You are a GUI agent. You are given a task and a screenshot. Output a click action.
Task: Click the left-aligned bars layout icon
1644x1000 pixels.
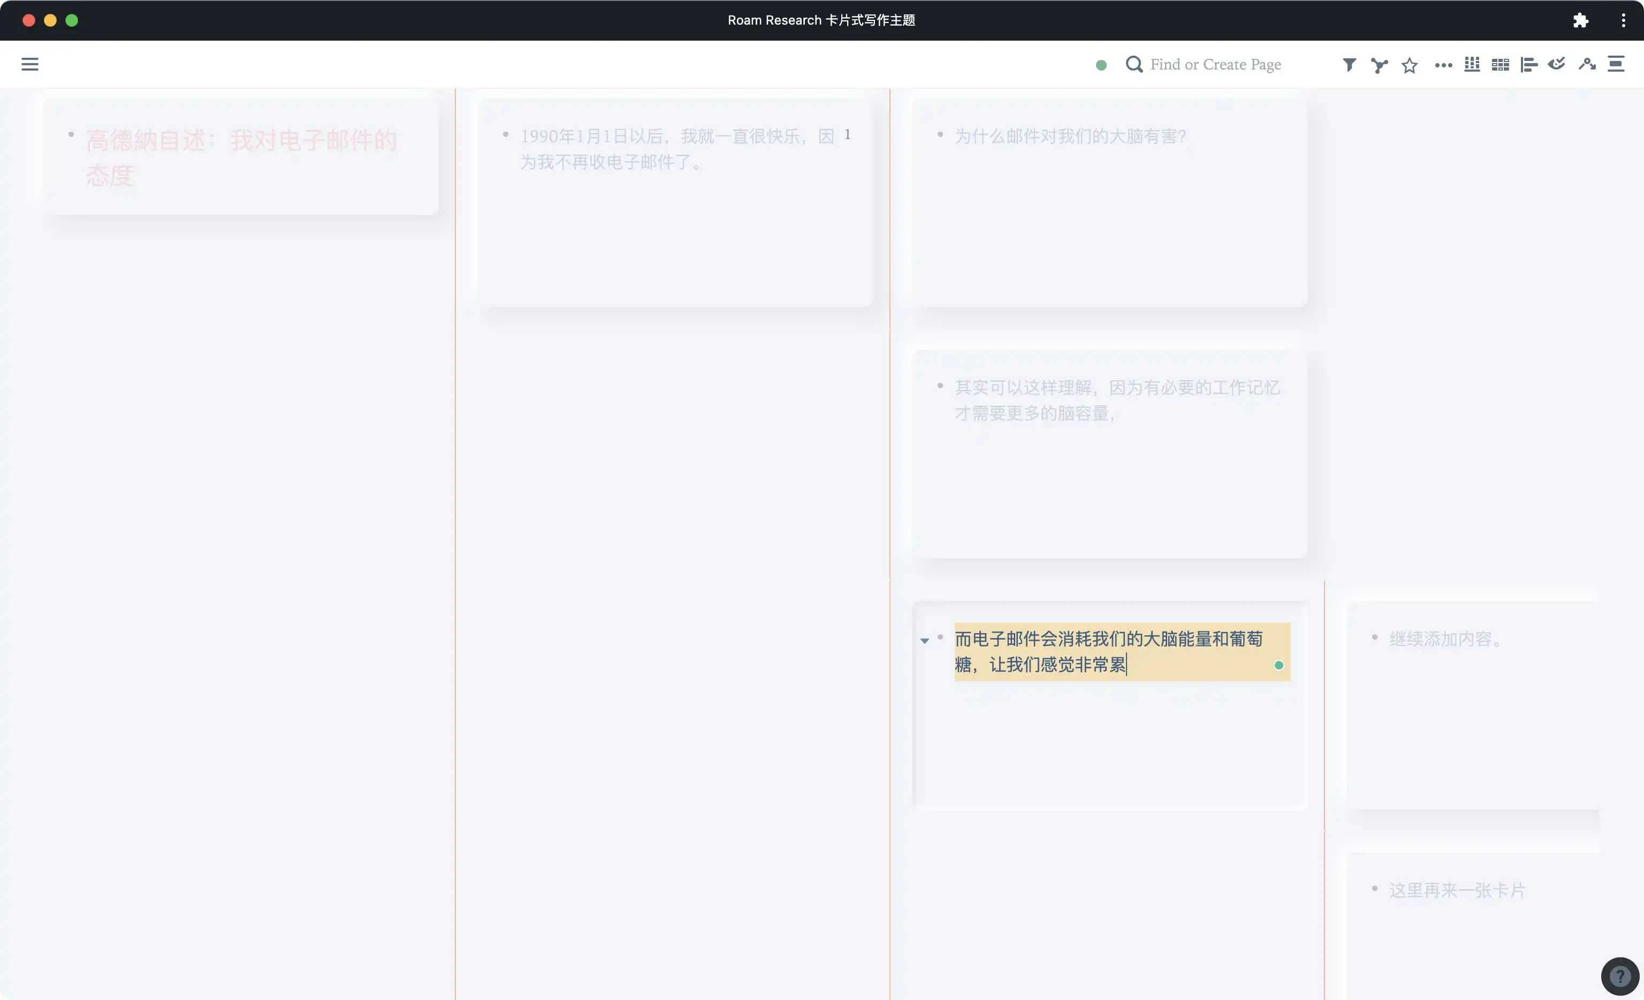click(1528, 65)
